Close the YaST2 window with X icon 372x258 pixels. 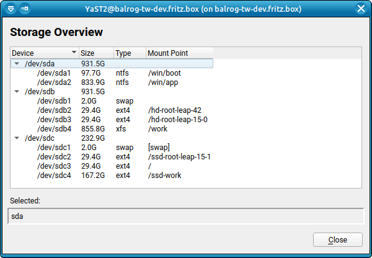(361, 9)
